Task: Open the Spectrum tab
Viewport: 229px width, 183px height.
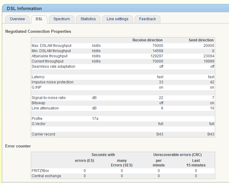Action: point(61,19)
